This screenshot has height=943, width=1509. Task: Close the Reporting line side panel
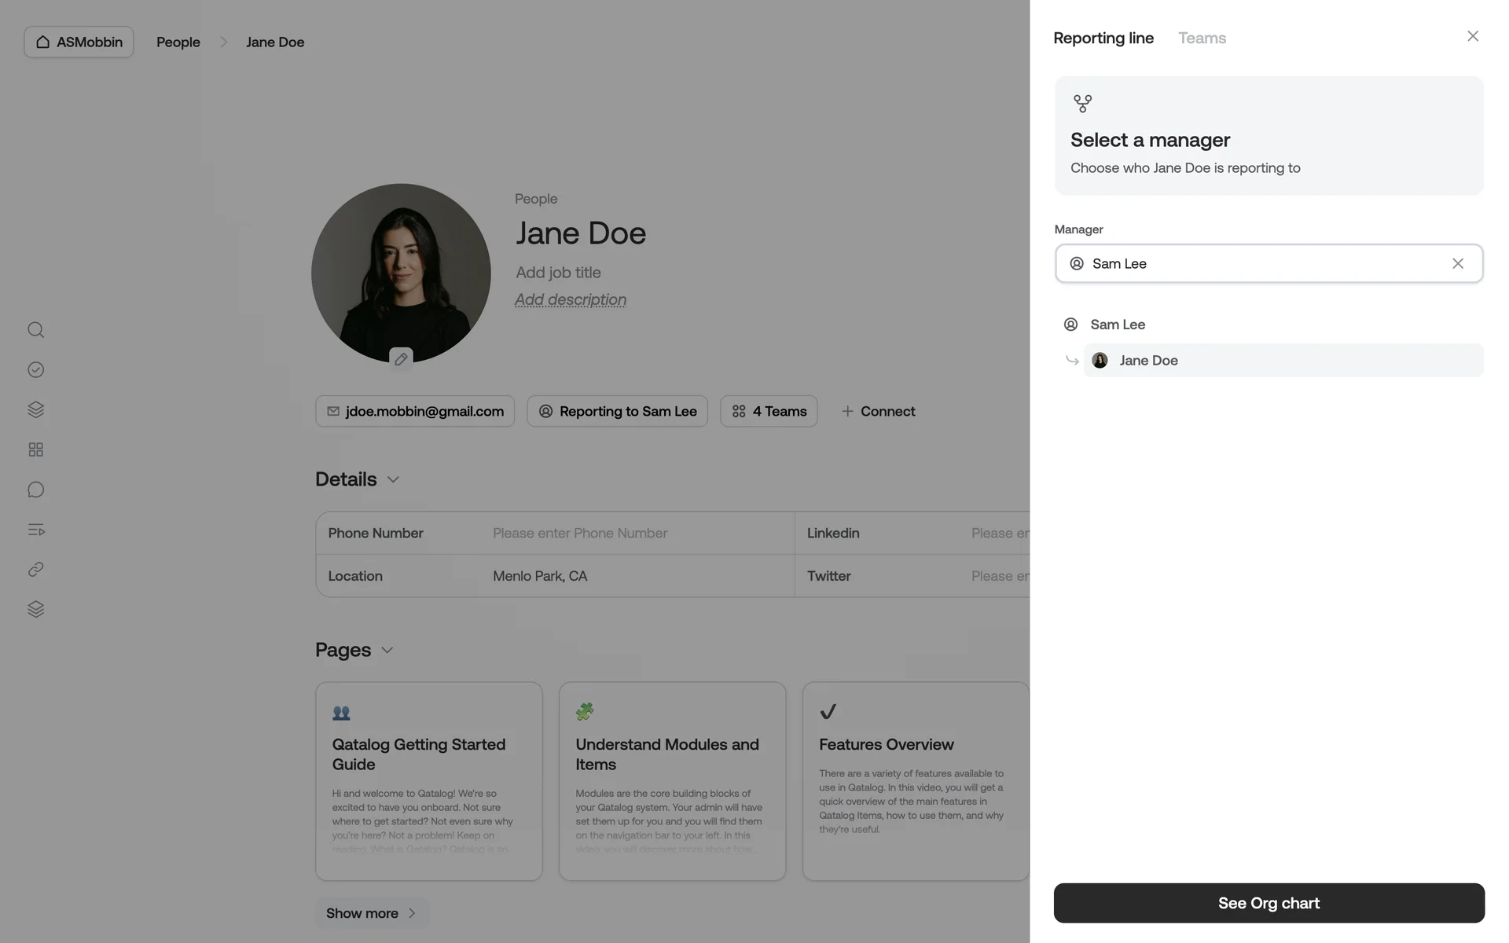pos(1473,36)
